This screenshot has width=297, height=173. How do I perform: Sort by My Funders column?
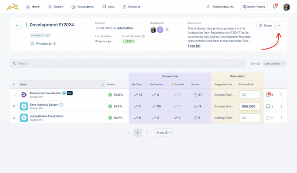tap(167, 85)
